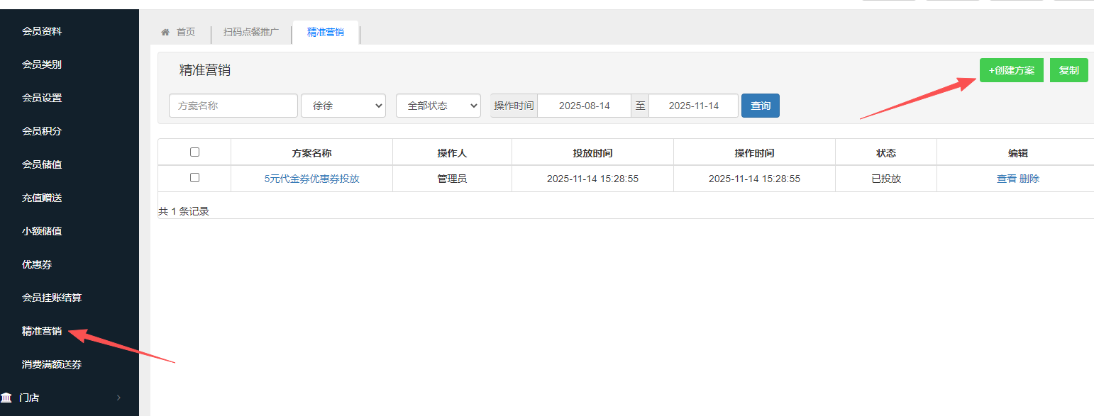The width and height of the screenshot is (1094, 416).
Task: Click the 门店 bank building icon in the sidebar
Action: pyautogui.click(x=6, y=397)
